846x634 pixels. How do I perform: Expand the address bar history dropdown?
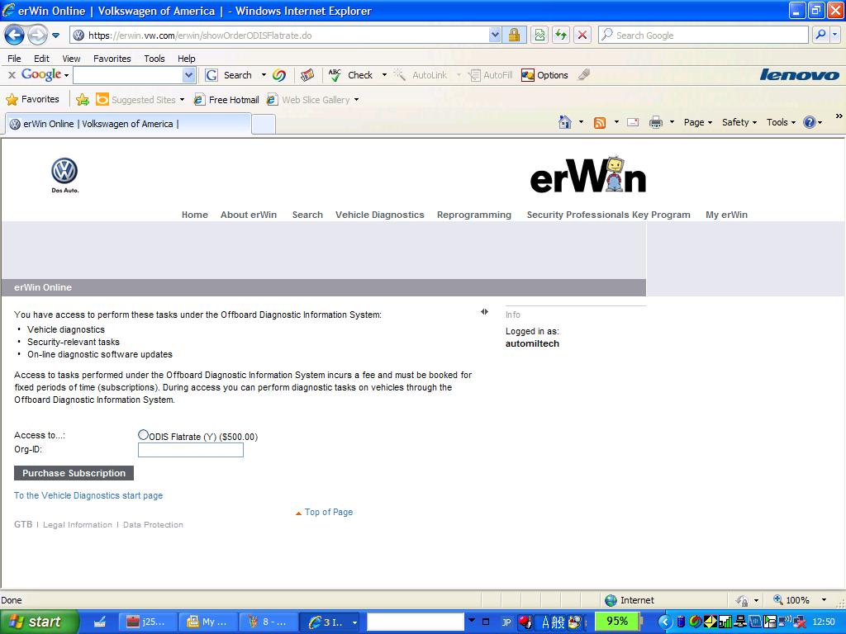pos(495,35)
